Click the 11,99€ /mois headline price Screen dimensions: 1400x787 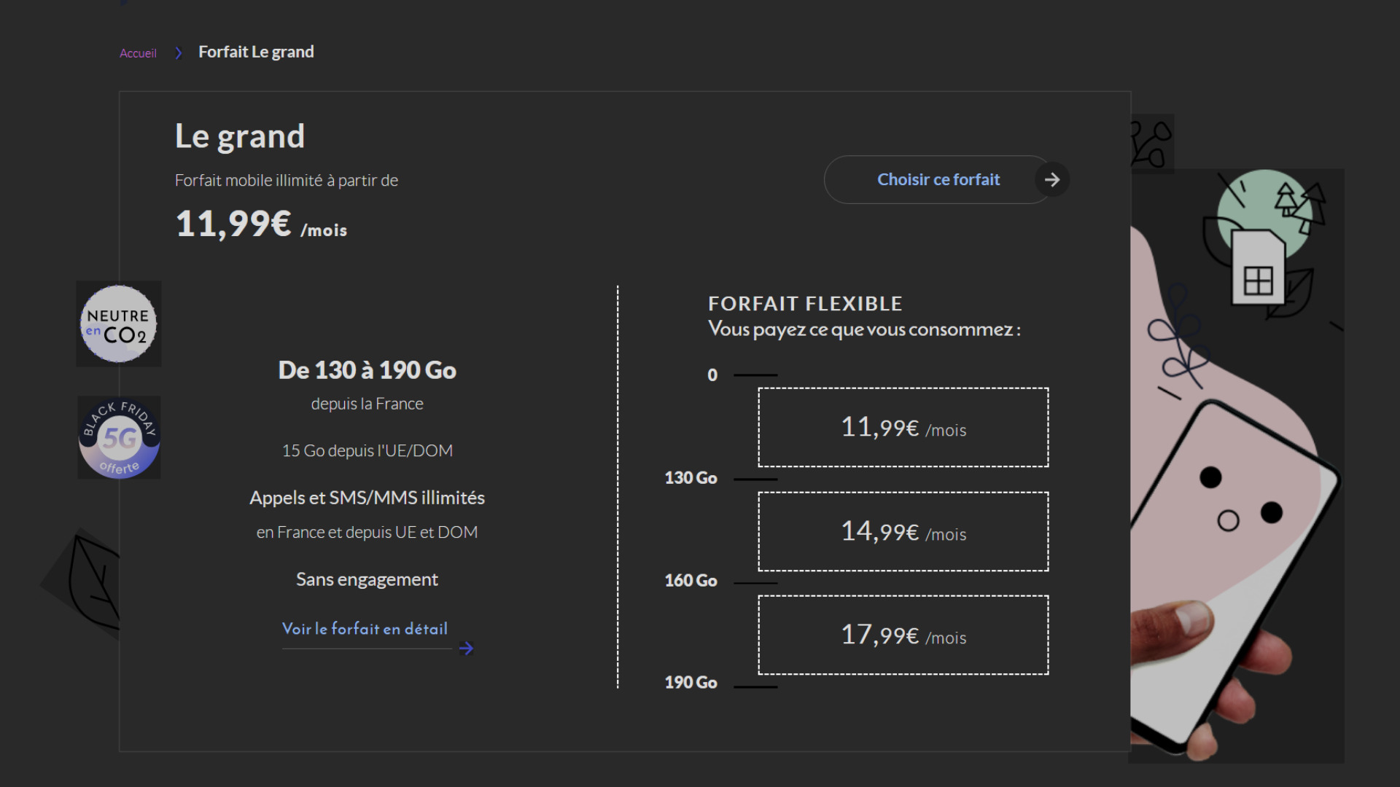coord(261,224)
